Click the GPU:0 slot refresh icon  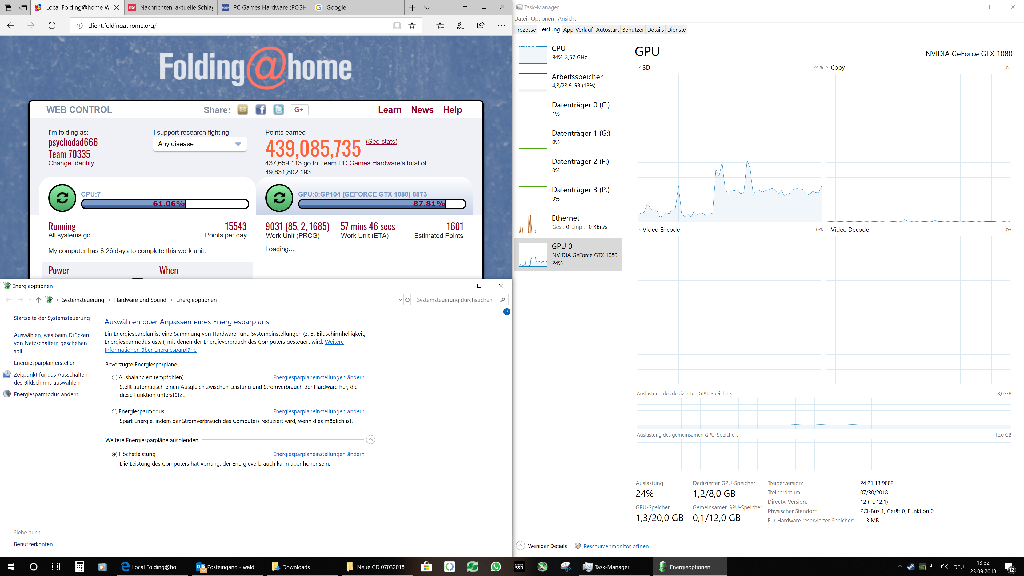(x=279, y=198)
